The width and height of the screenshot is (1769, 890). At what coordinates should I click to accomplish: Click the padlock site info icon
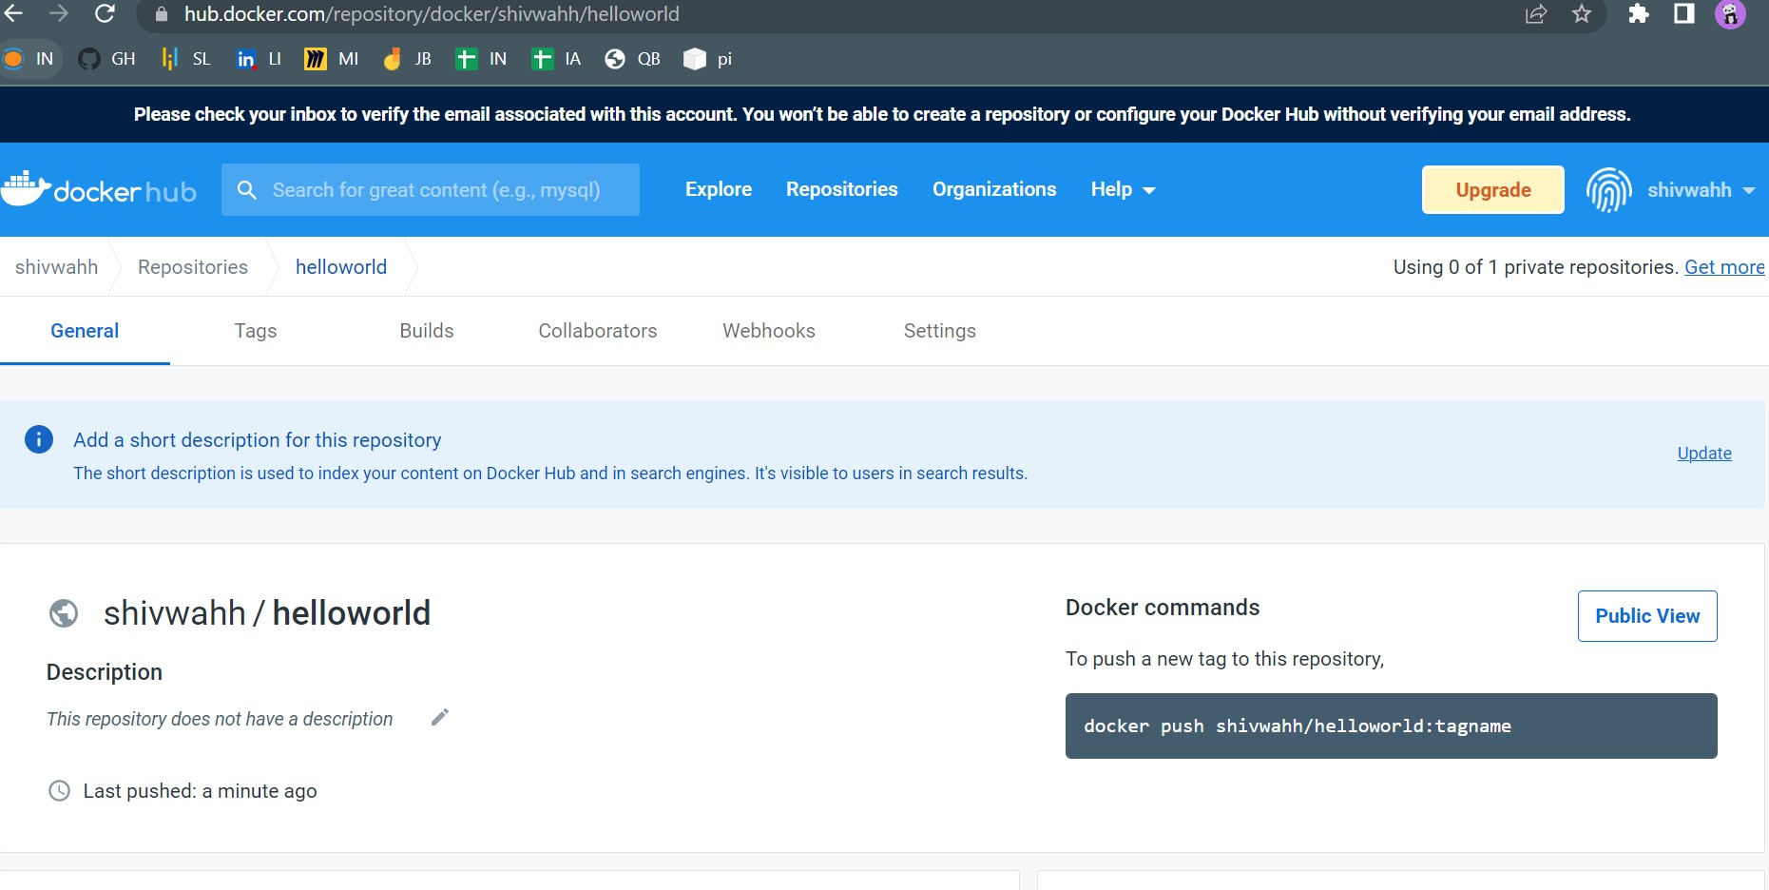tap(162, 14)
